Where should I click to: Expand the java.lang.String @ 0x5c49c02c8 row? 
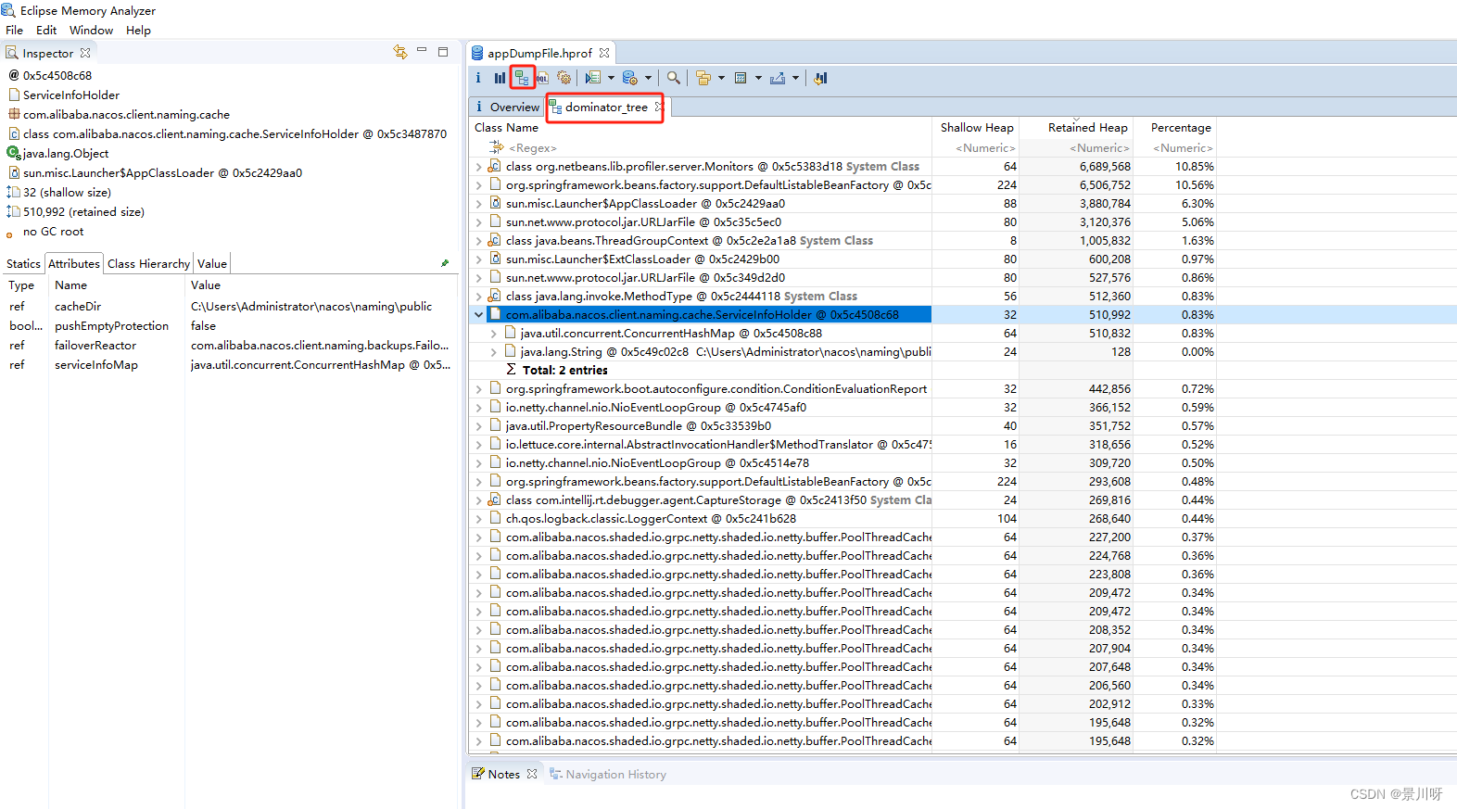pyautogui.click(x=494, y=352)
